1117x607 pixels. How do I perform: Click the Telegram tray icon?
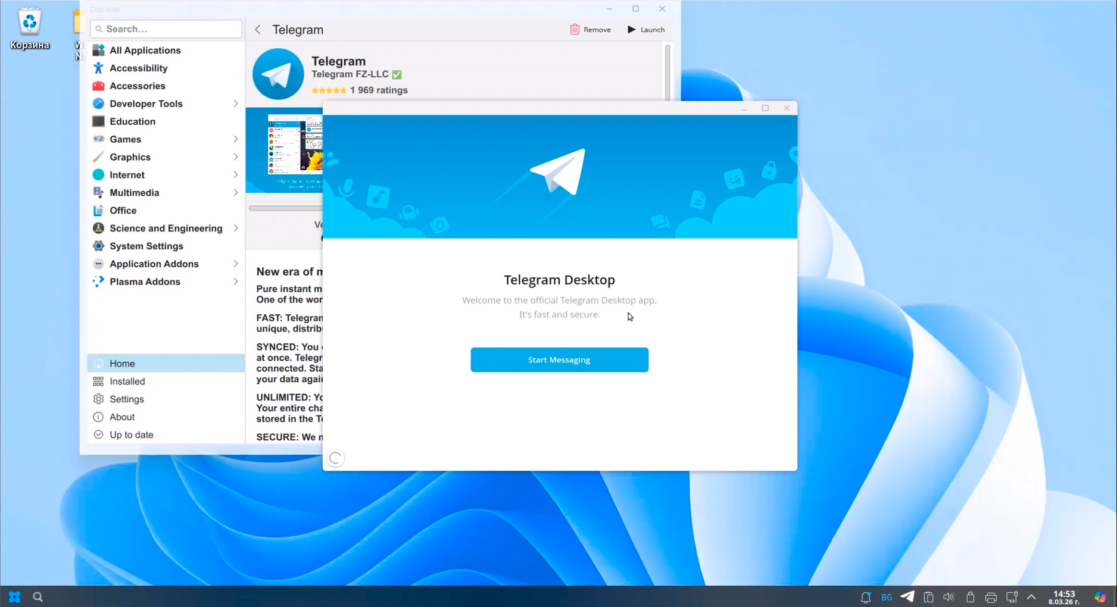pos(907,596)
